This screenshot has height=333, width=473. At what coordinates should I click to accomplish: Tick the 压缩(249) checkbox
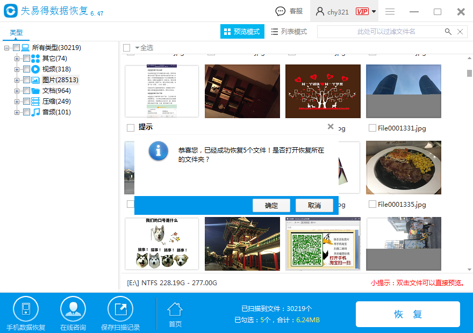click(26, 102)
